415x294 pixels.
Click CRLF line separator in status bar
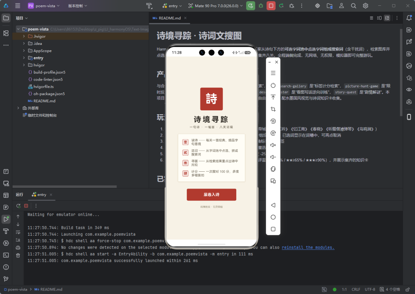pyautogui.click(x=356, y=289)
